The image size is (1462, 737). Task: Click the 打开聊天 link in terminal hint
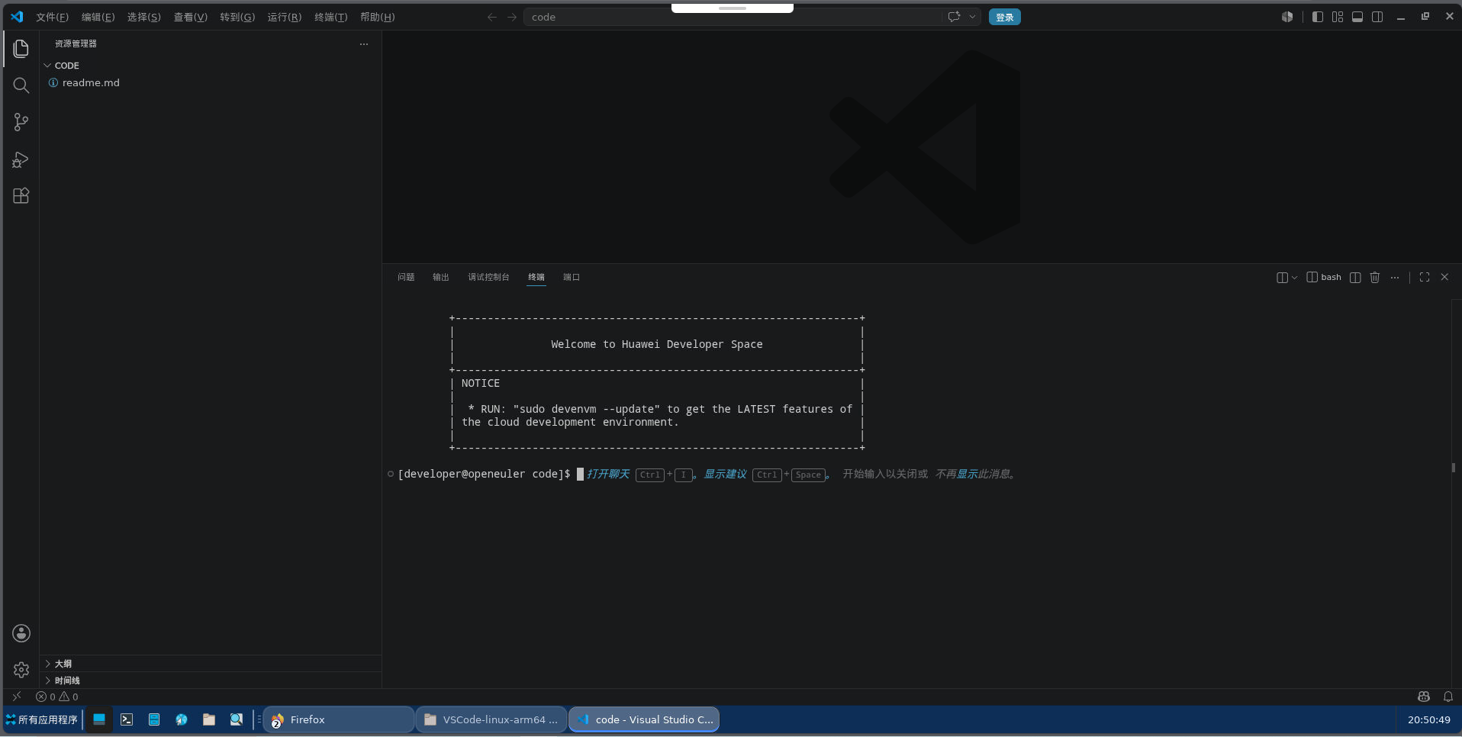point(608,475)
